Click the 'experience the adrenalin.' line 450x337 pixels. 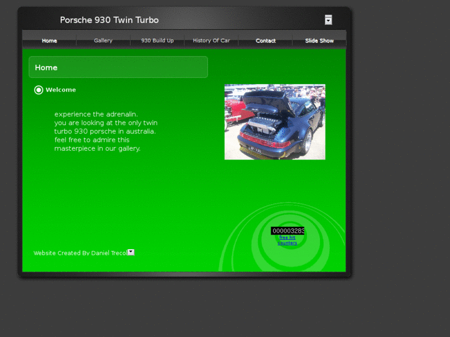(96, 114)
